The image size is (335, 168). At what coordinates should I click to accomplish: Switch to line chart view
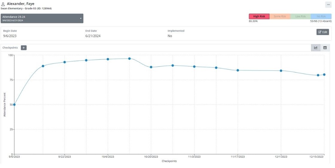(316, 48)
